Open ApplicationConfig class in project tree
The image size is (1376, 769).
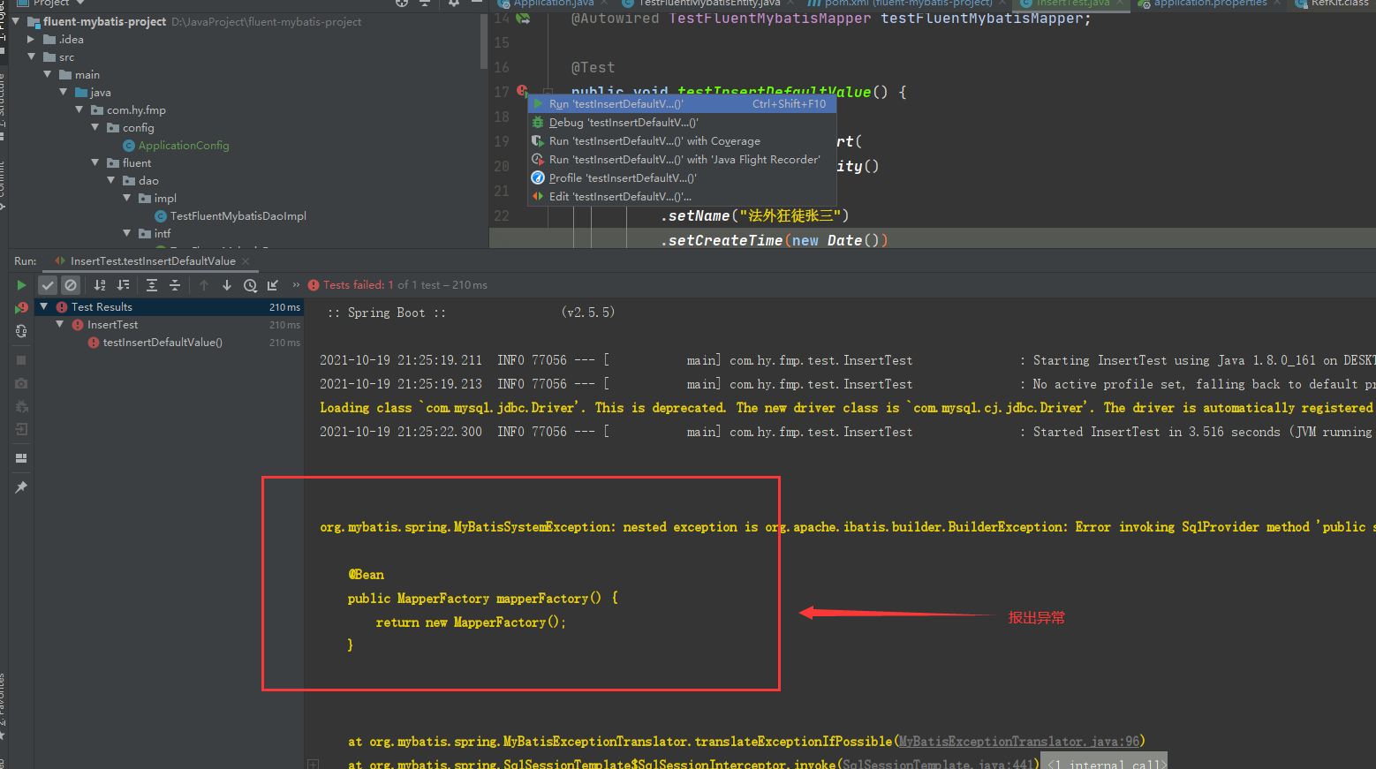tap(183, 146)
